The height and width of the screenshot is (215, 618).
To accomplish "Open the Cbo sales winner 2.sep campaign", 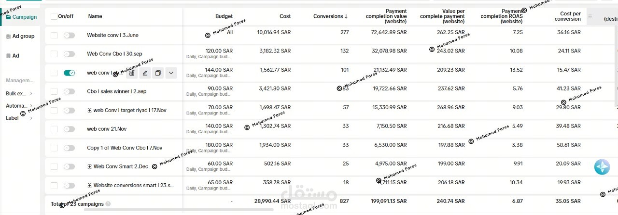I will (x=116, y=91).
